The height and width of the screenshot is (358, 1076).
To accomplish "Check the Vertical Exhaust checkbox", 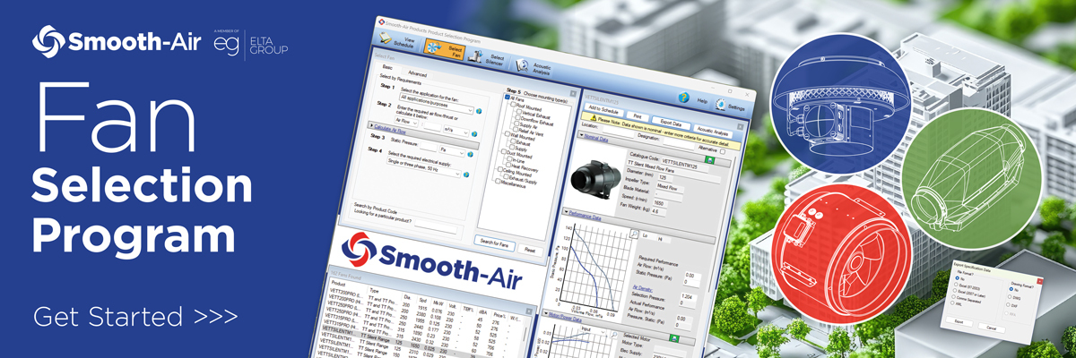I will (x=519, y=112).
